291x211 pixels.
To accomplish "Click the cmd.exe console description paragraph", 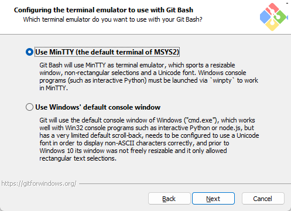I will point(149,139).
